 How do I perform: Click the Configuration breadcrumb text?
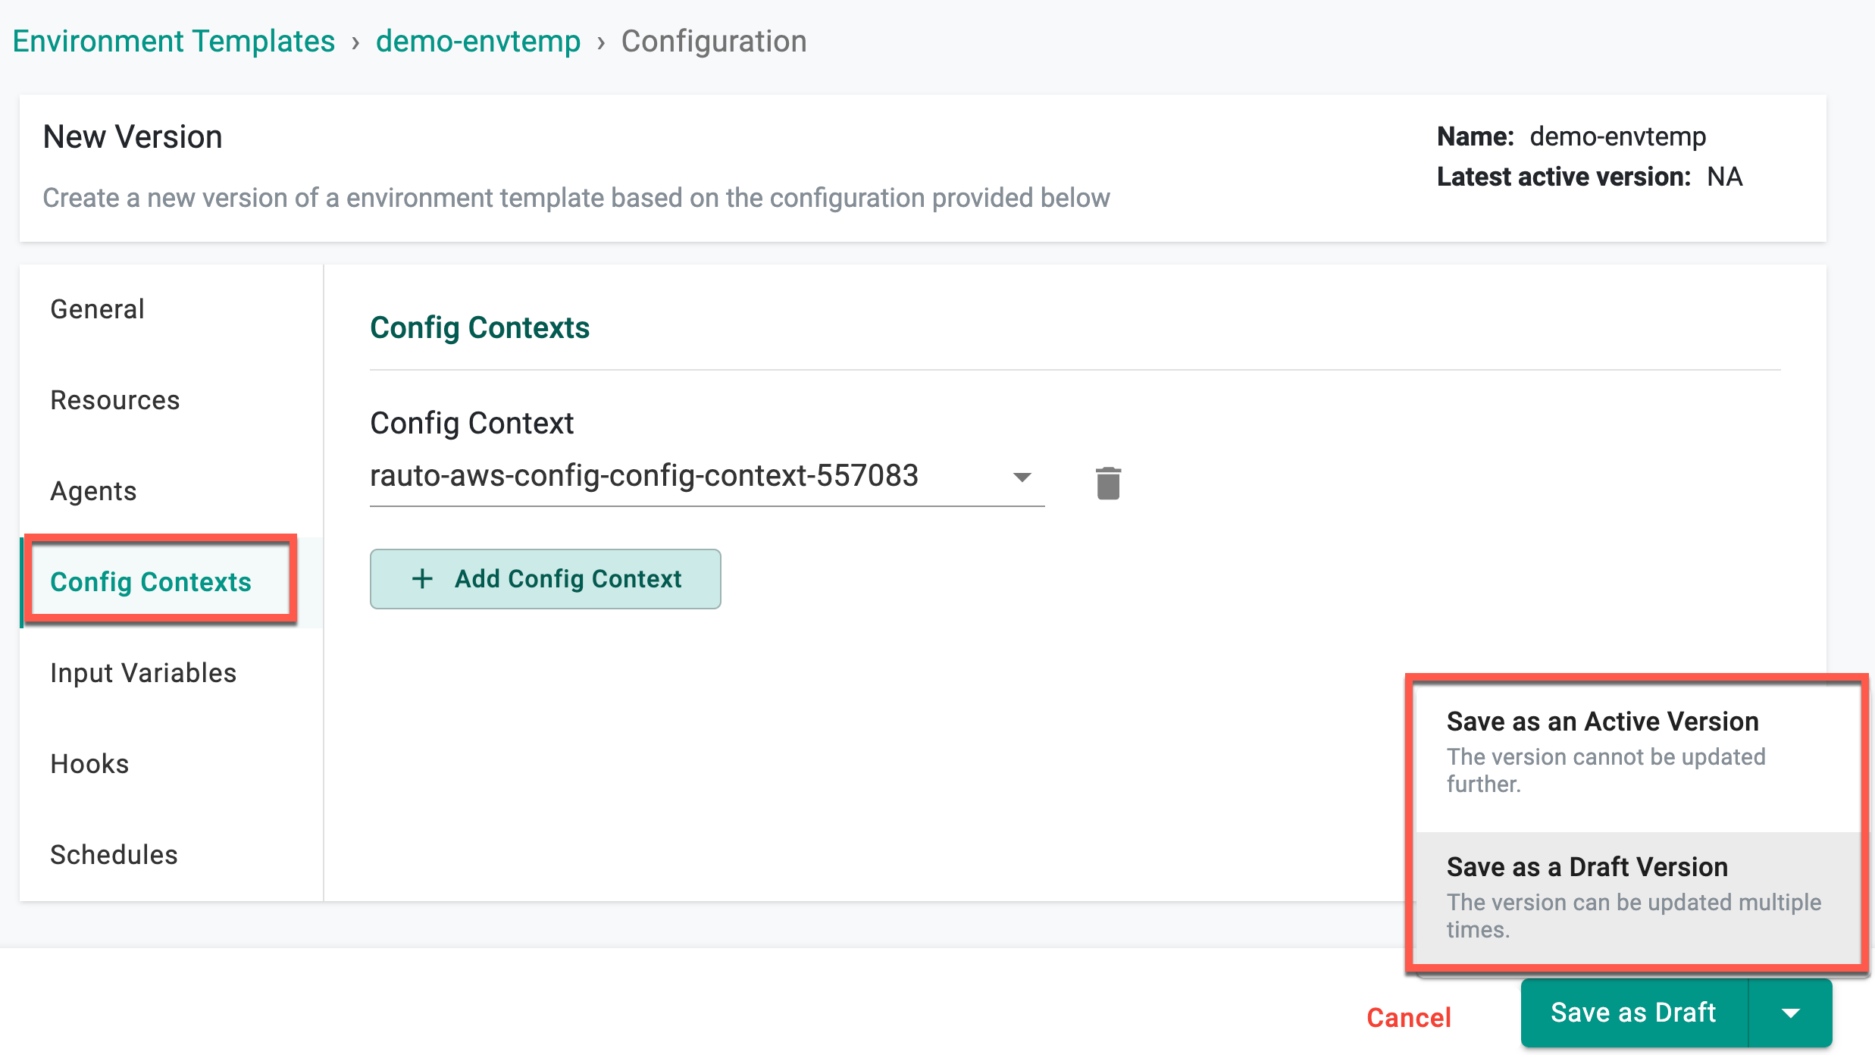tap(714, 41)
